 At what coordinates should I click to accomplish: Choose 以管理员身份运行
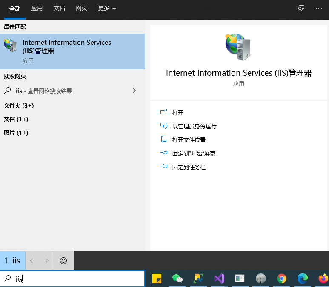point(195,126)
